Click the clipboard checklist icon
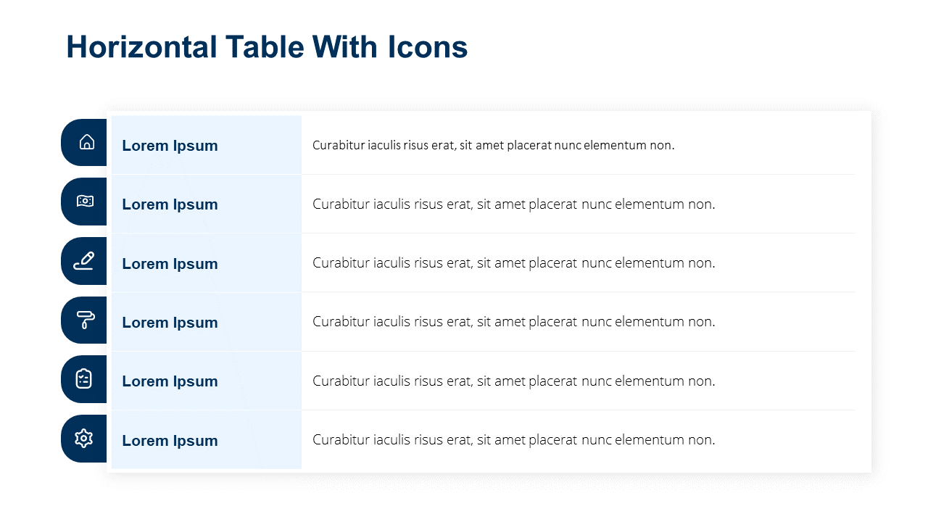Screen dimensions: 928x522 point(84,378)
